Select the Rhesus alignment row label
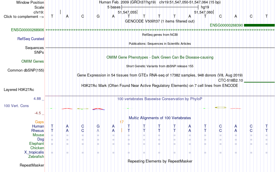275x172 pixels. (38, 130)
